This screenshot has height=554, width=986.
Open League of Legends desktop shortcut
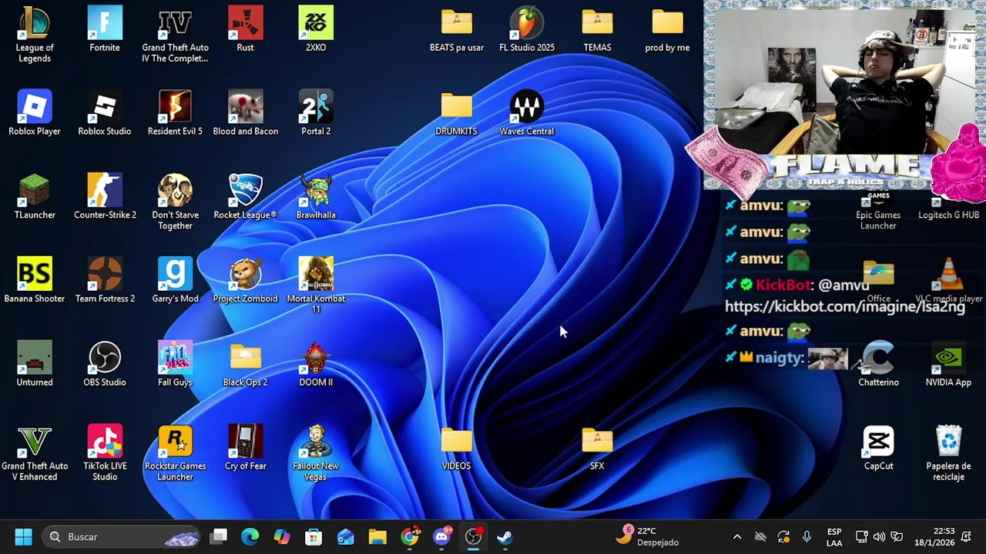35,34
